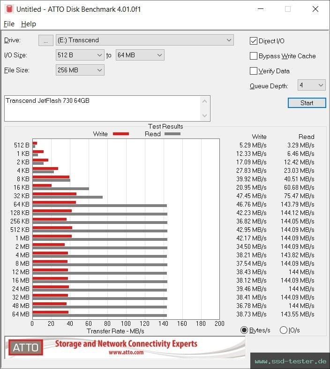Click the 512 KB row label

coord(20,230)
